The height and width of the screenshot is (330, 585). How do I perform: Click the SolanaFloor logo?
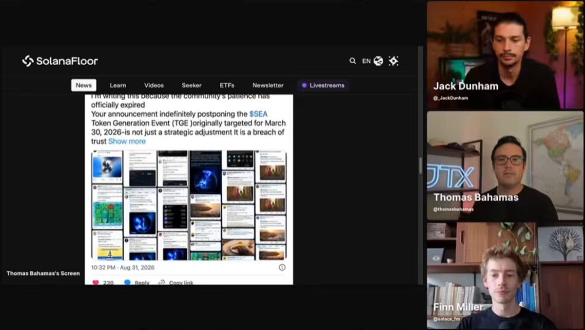(60, 61)
